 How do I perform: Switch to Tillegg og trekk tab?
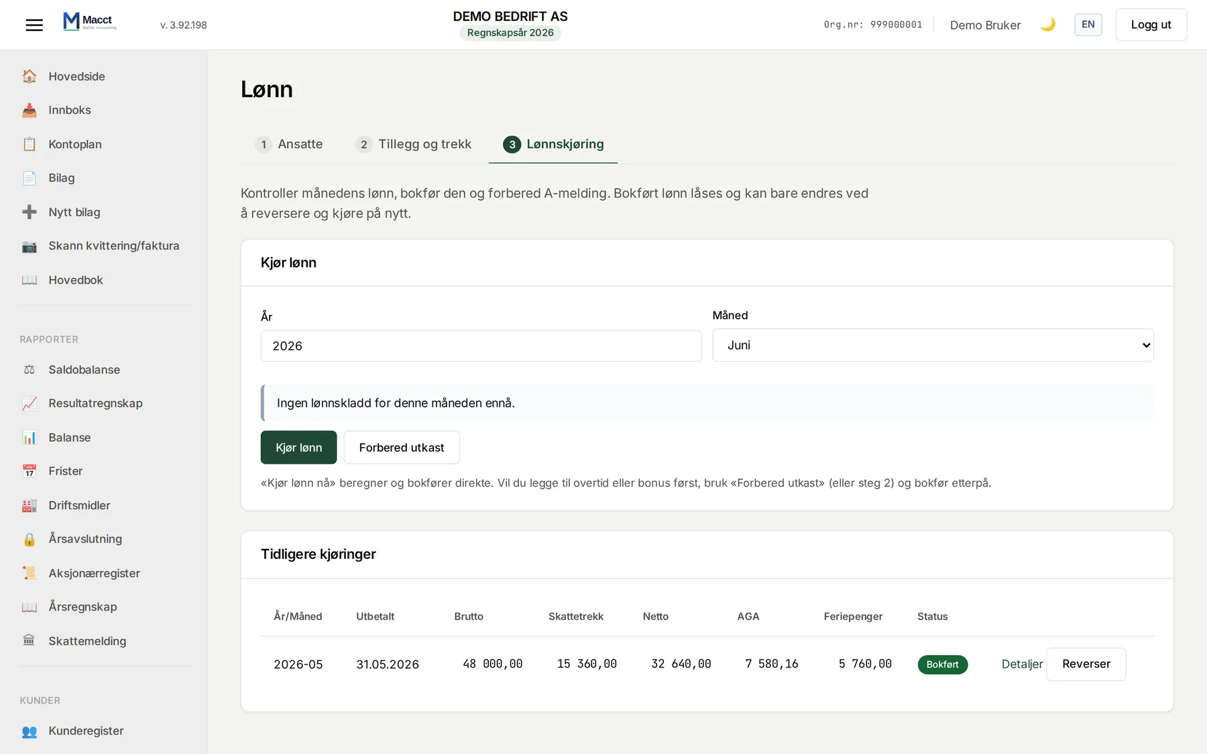pyautogui.click(x=414, y=144)
